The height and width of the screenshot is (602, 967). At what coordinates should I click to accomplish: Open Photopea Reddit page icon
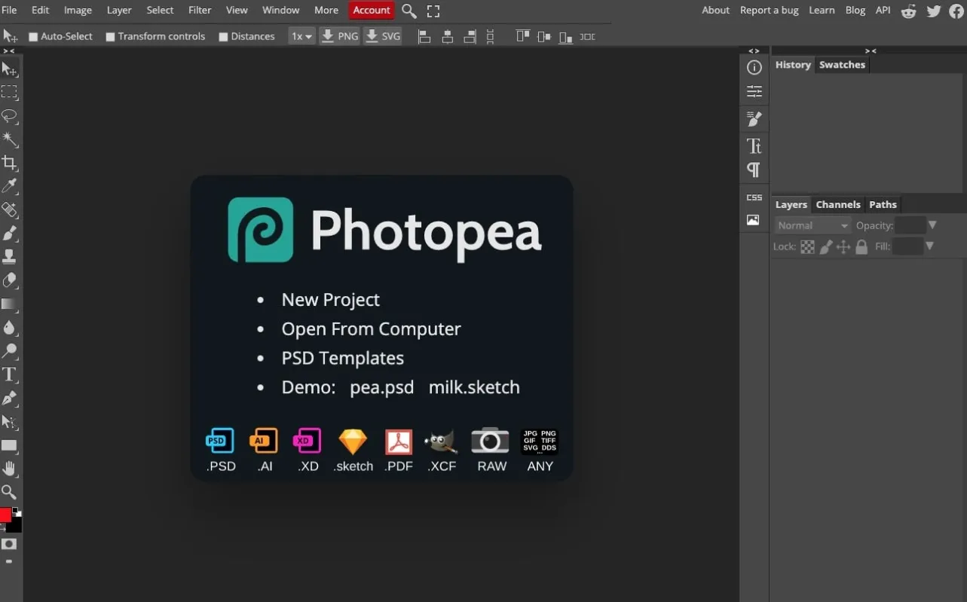point(909,11)
